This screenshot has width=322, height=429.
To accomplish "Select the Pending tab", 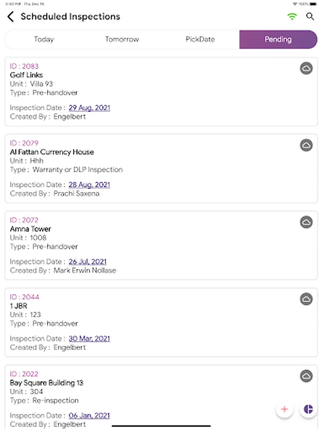I will [x=278, y=40].
